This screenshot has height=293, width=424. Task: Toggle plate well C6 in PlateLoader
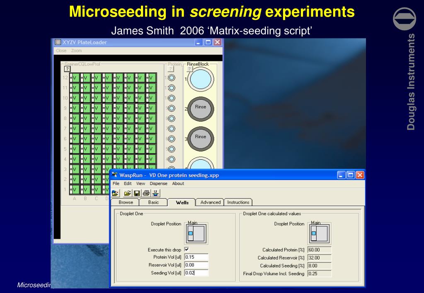pos(96,139)
